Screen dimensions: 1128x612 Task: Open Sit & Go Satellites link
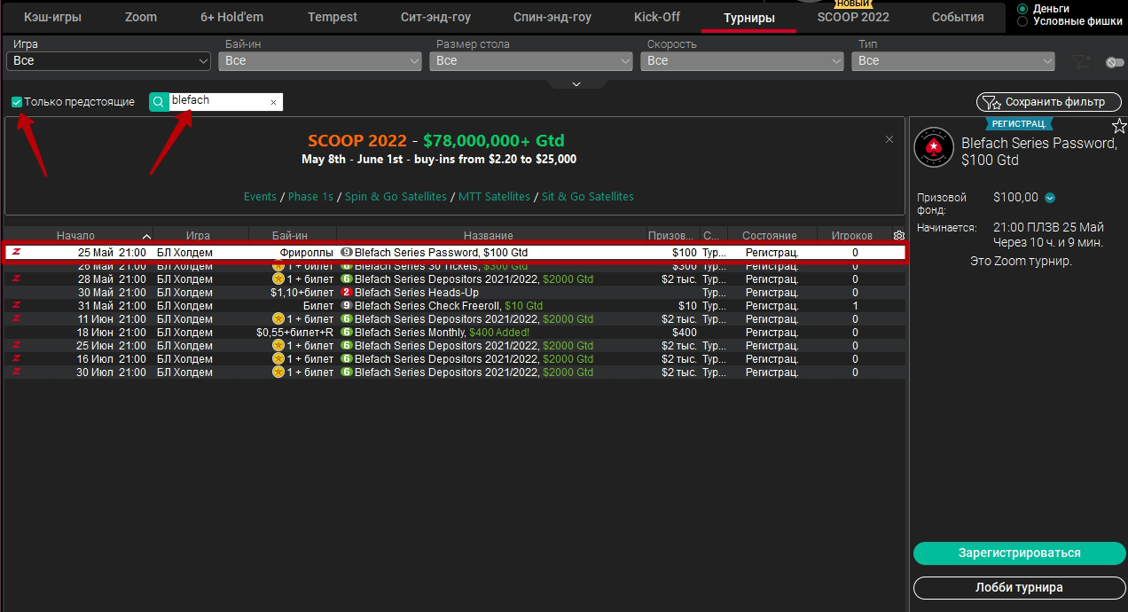point(588,197)
